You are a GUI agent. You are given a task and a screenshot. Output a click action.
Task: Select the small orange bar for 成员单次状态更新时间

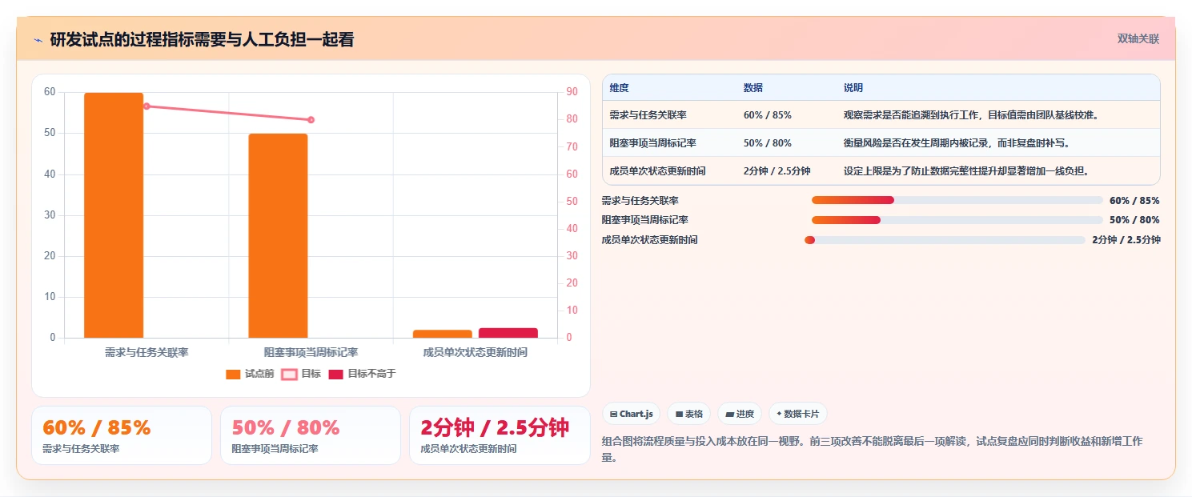click(443, 334)
